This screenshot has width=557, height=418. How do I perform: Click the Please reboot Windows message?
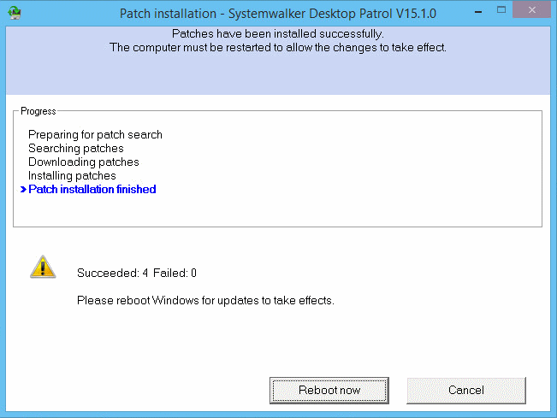[x=205, y=301]
